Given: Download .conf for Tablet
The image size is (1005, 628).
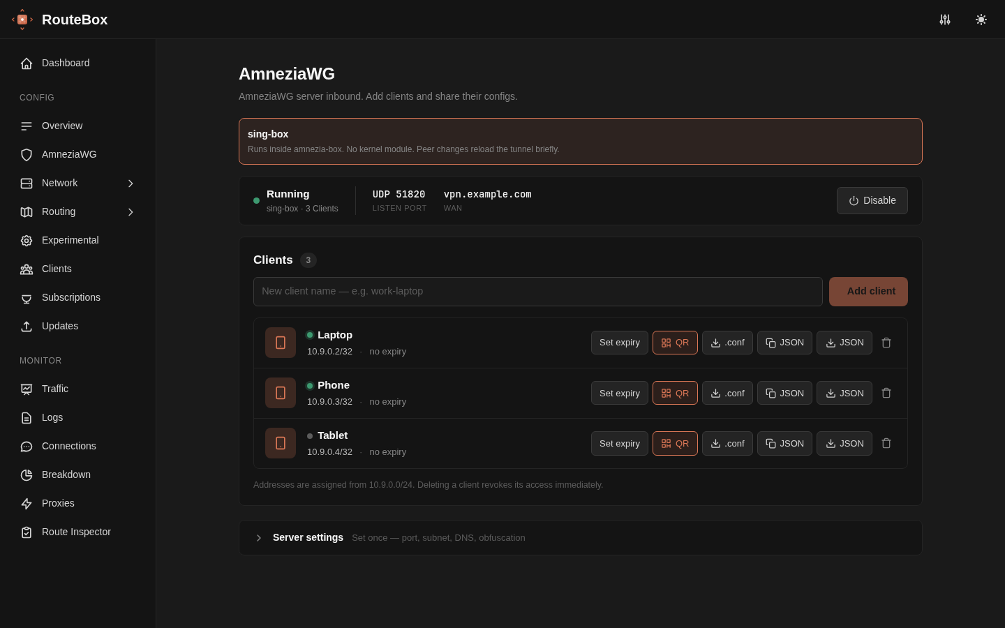Looking at the screenshot, I should click(x=727, y=443).
